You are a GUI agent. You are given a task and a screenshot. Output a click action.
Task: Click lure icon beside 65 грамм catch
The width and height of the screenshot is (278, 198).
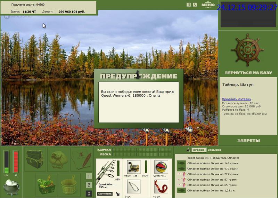coord(181,185)
